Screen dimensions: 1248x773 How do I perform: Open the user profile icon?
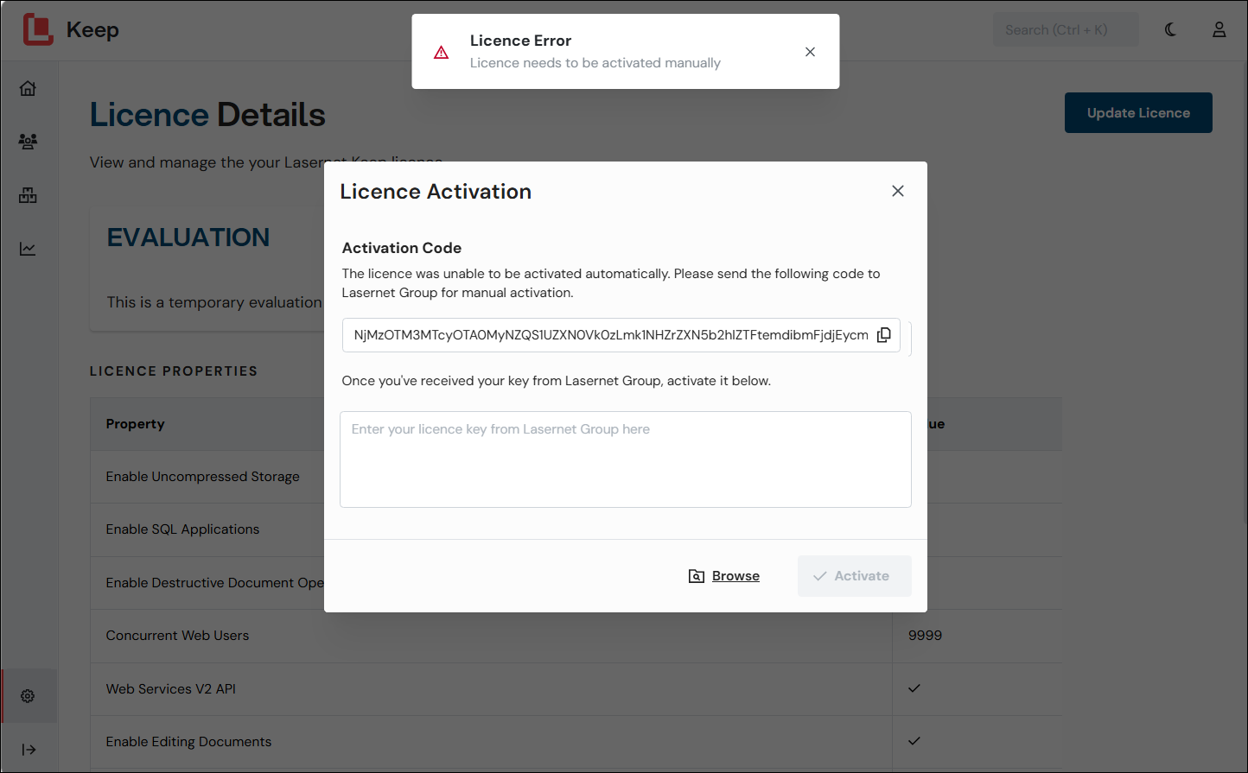click(1219, 29)
